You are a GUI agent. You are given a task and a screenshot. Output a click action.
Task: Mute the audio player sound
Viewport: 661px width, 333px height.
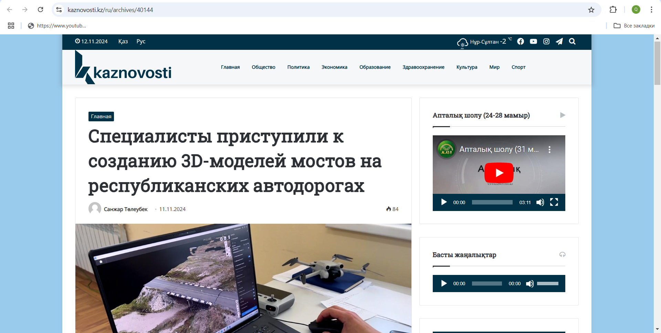tap(530, 284)
